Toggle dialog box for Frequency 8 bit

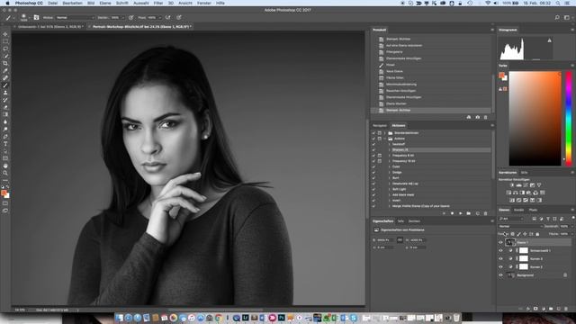point(380,156)
